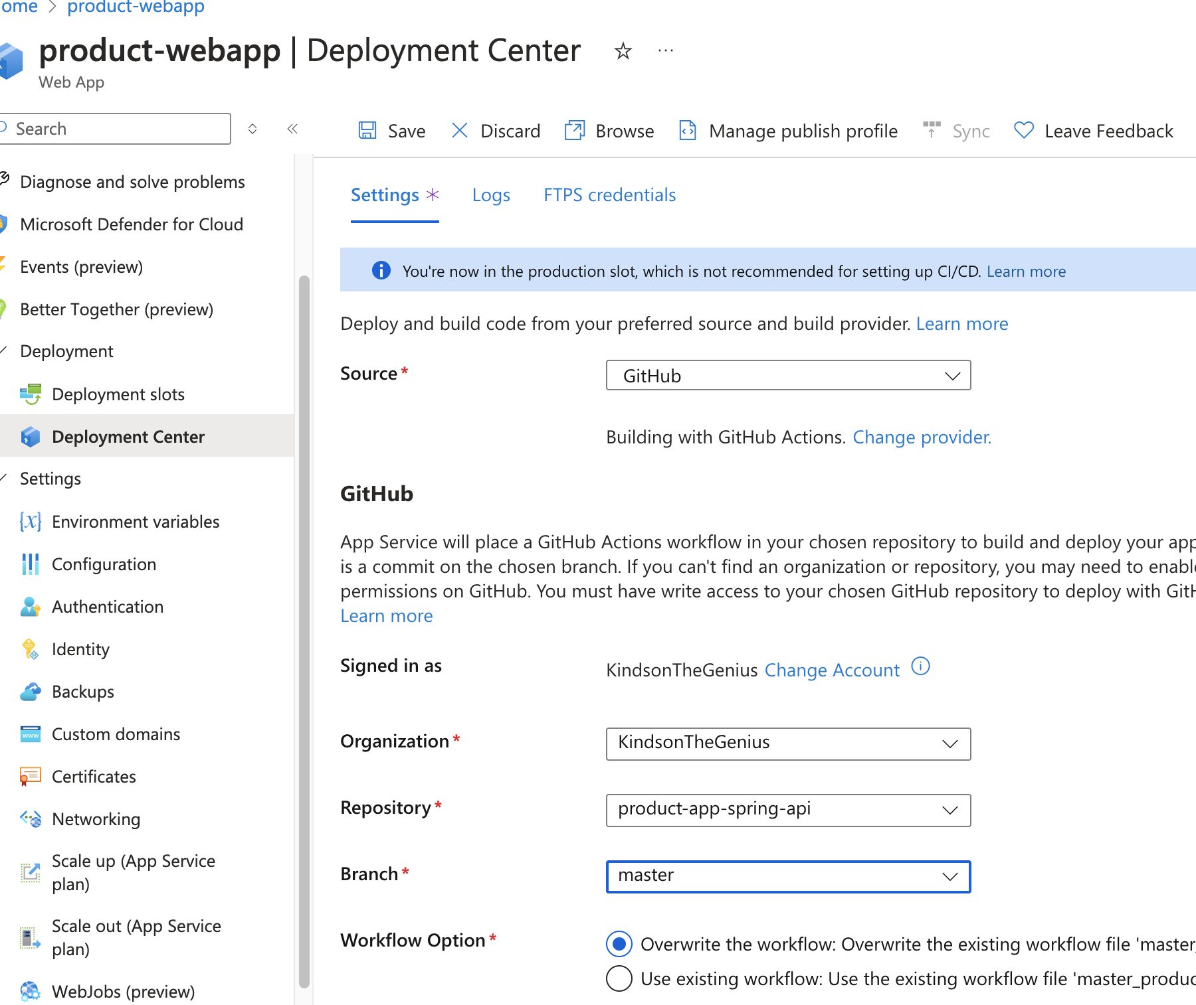Screen dimensions: 1196x1005
Task: Click the Browse external link icon
Action: click(574, 130)
